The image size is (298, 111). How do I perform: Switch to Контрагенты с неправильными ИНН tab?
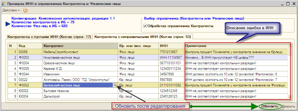[x=143, y=37]
